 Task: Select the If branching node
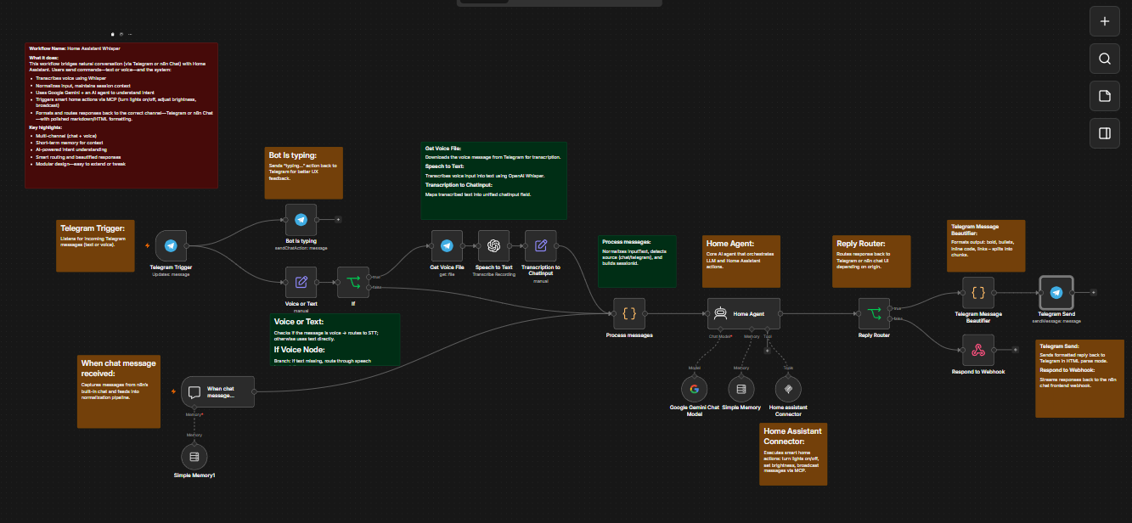(353, 282)
